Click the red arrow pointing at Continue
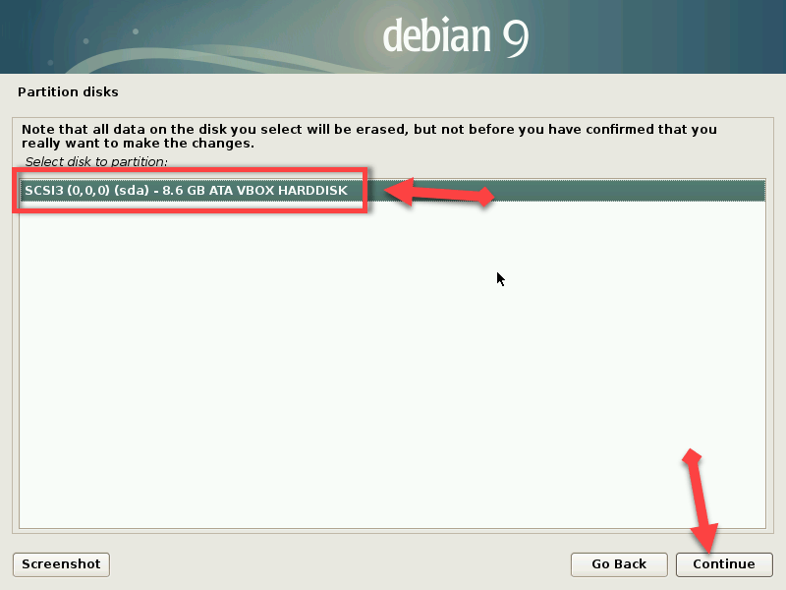 [x=701, y=501]
